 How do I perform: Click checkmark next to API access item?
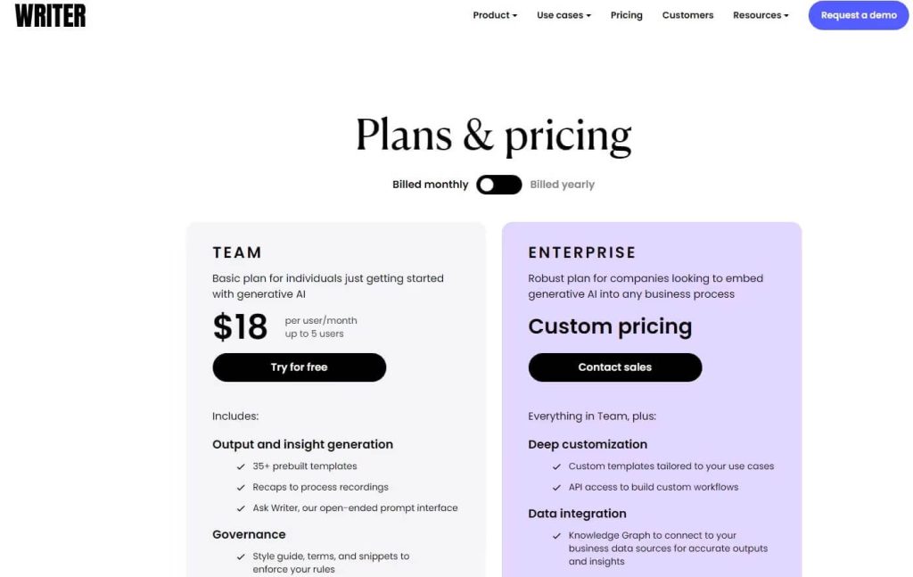click(x=557, y=488)
